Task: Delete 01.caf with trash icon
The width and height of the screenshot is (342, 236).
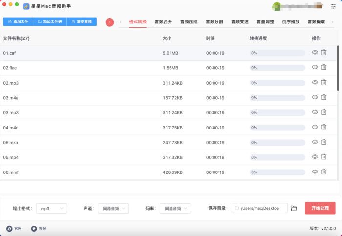Action: point(324,52)
